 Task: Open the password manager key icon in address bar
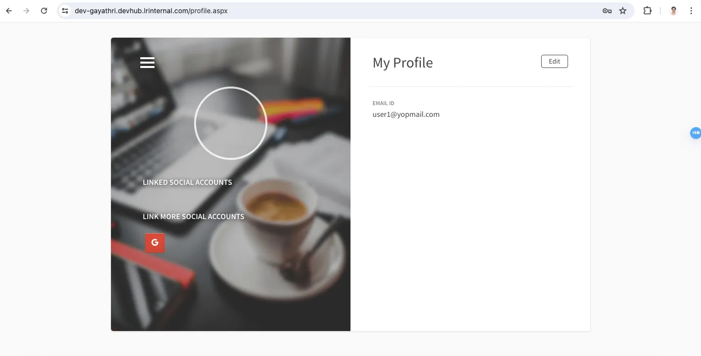point(607,10)
